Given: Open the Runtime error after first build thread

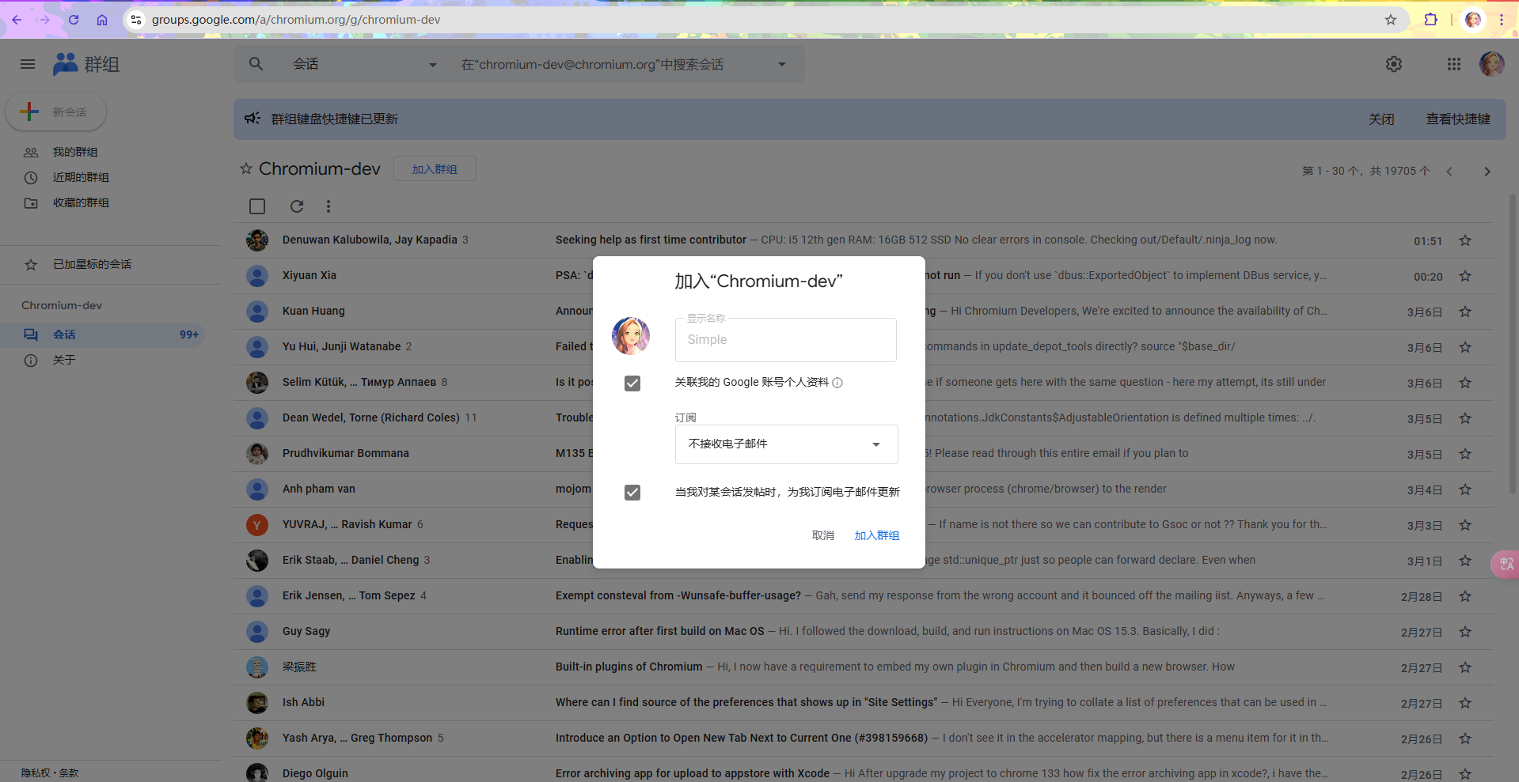Looking at the screenshot, I should 660,632.
